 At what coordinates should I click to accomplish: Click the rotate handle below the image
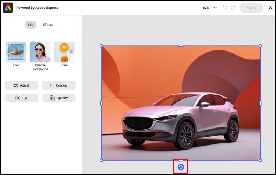click(x=181, y=167)
